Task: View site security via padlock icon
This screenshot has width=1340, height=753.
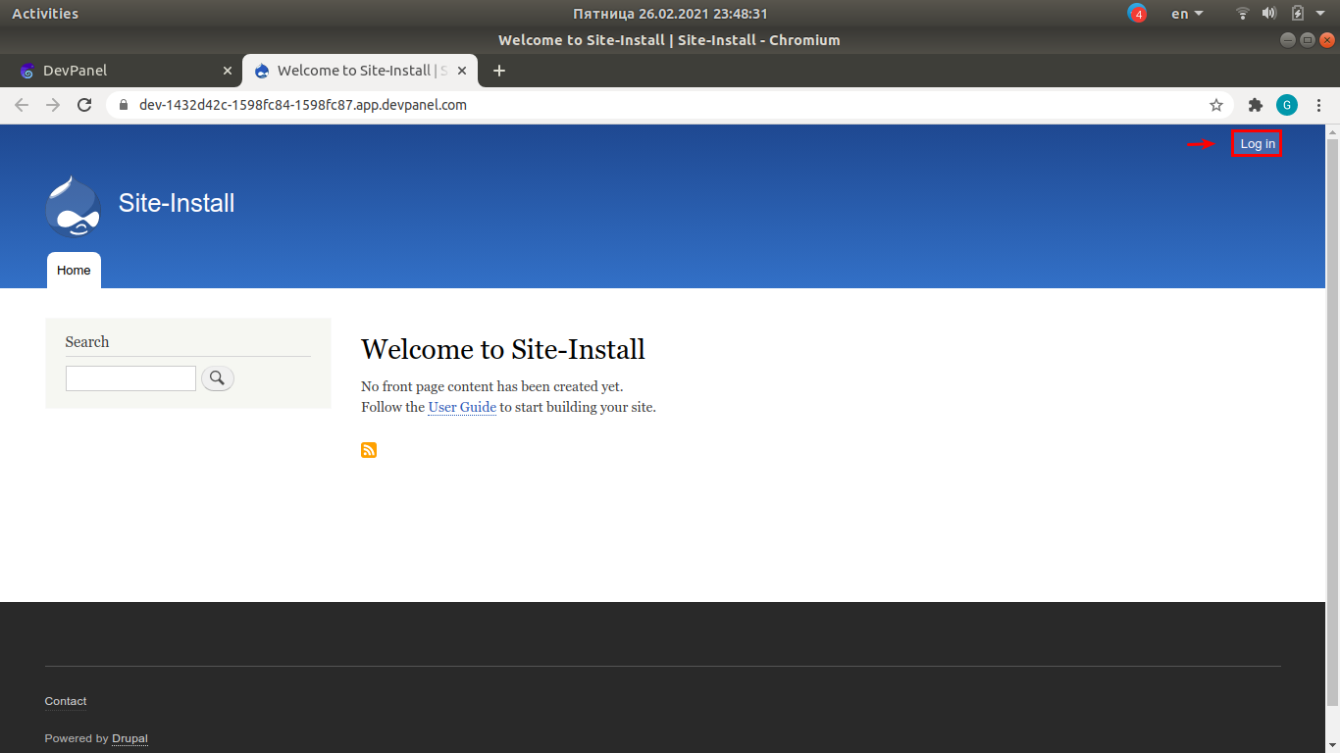Action: click(x=122, y=105)
